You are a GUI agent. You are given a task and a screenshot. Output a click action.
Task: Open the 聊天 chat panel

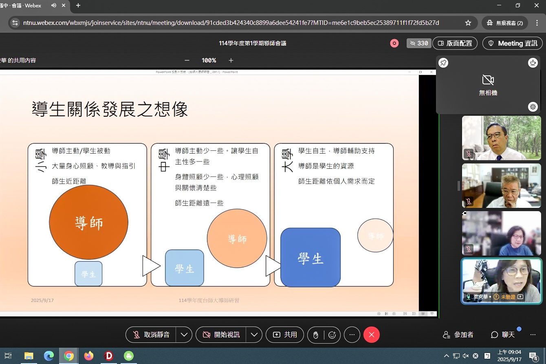pos(503,335)
